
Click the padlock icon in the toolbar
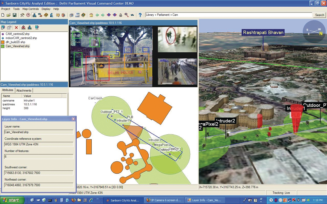(121, 15)
